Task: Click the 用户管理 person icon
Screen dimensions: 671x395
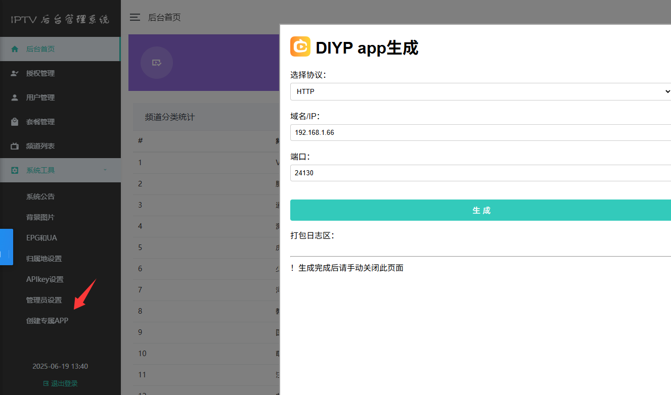Action: 15,97
